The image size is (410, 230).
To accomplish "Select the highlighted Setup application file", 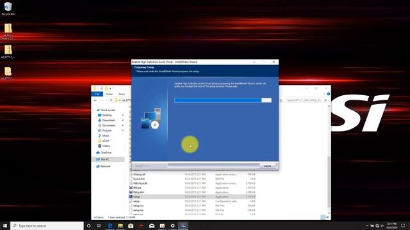I will pyautogui.click(x=192, y=197).
